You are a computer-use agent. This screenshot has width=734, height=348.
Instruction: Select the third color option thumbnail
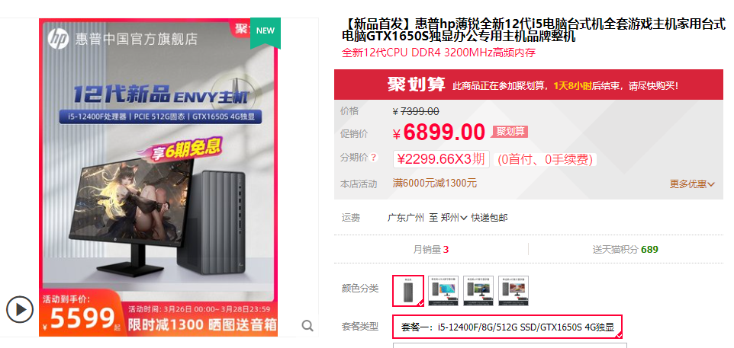[478, 291]
